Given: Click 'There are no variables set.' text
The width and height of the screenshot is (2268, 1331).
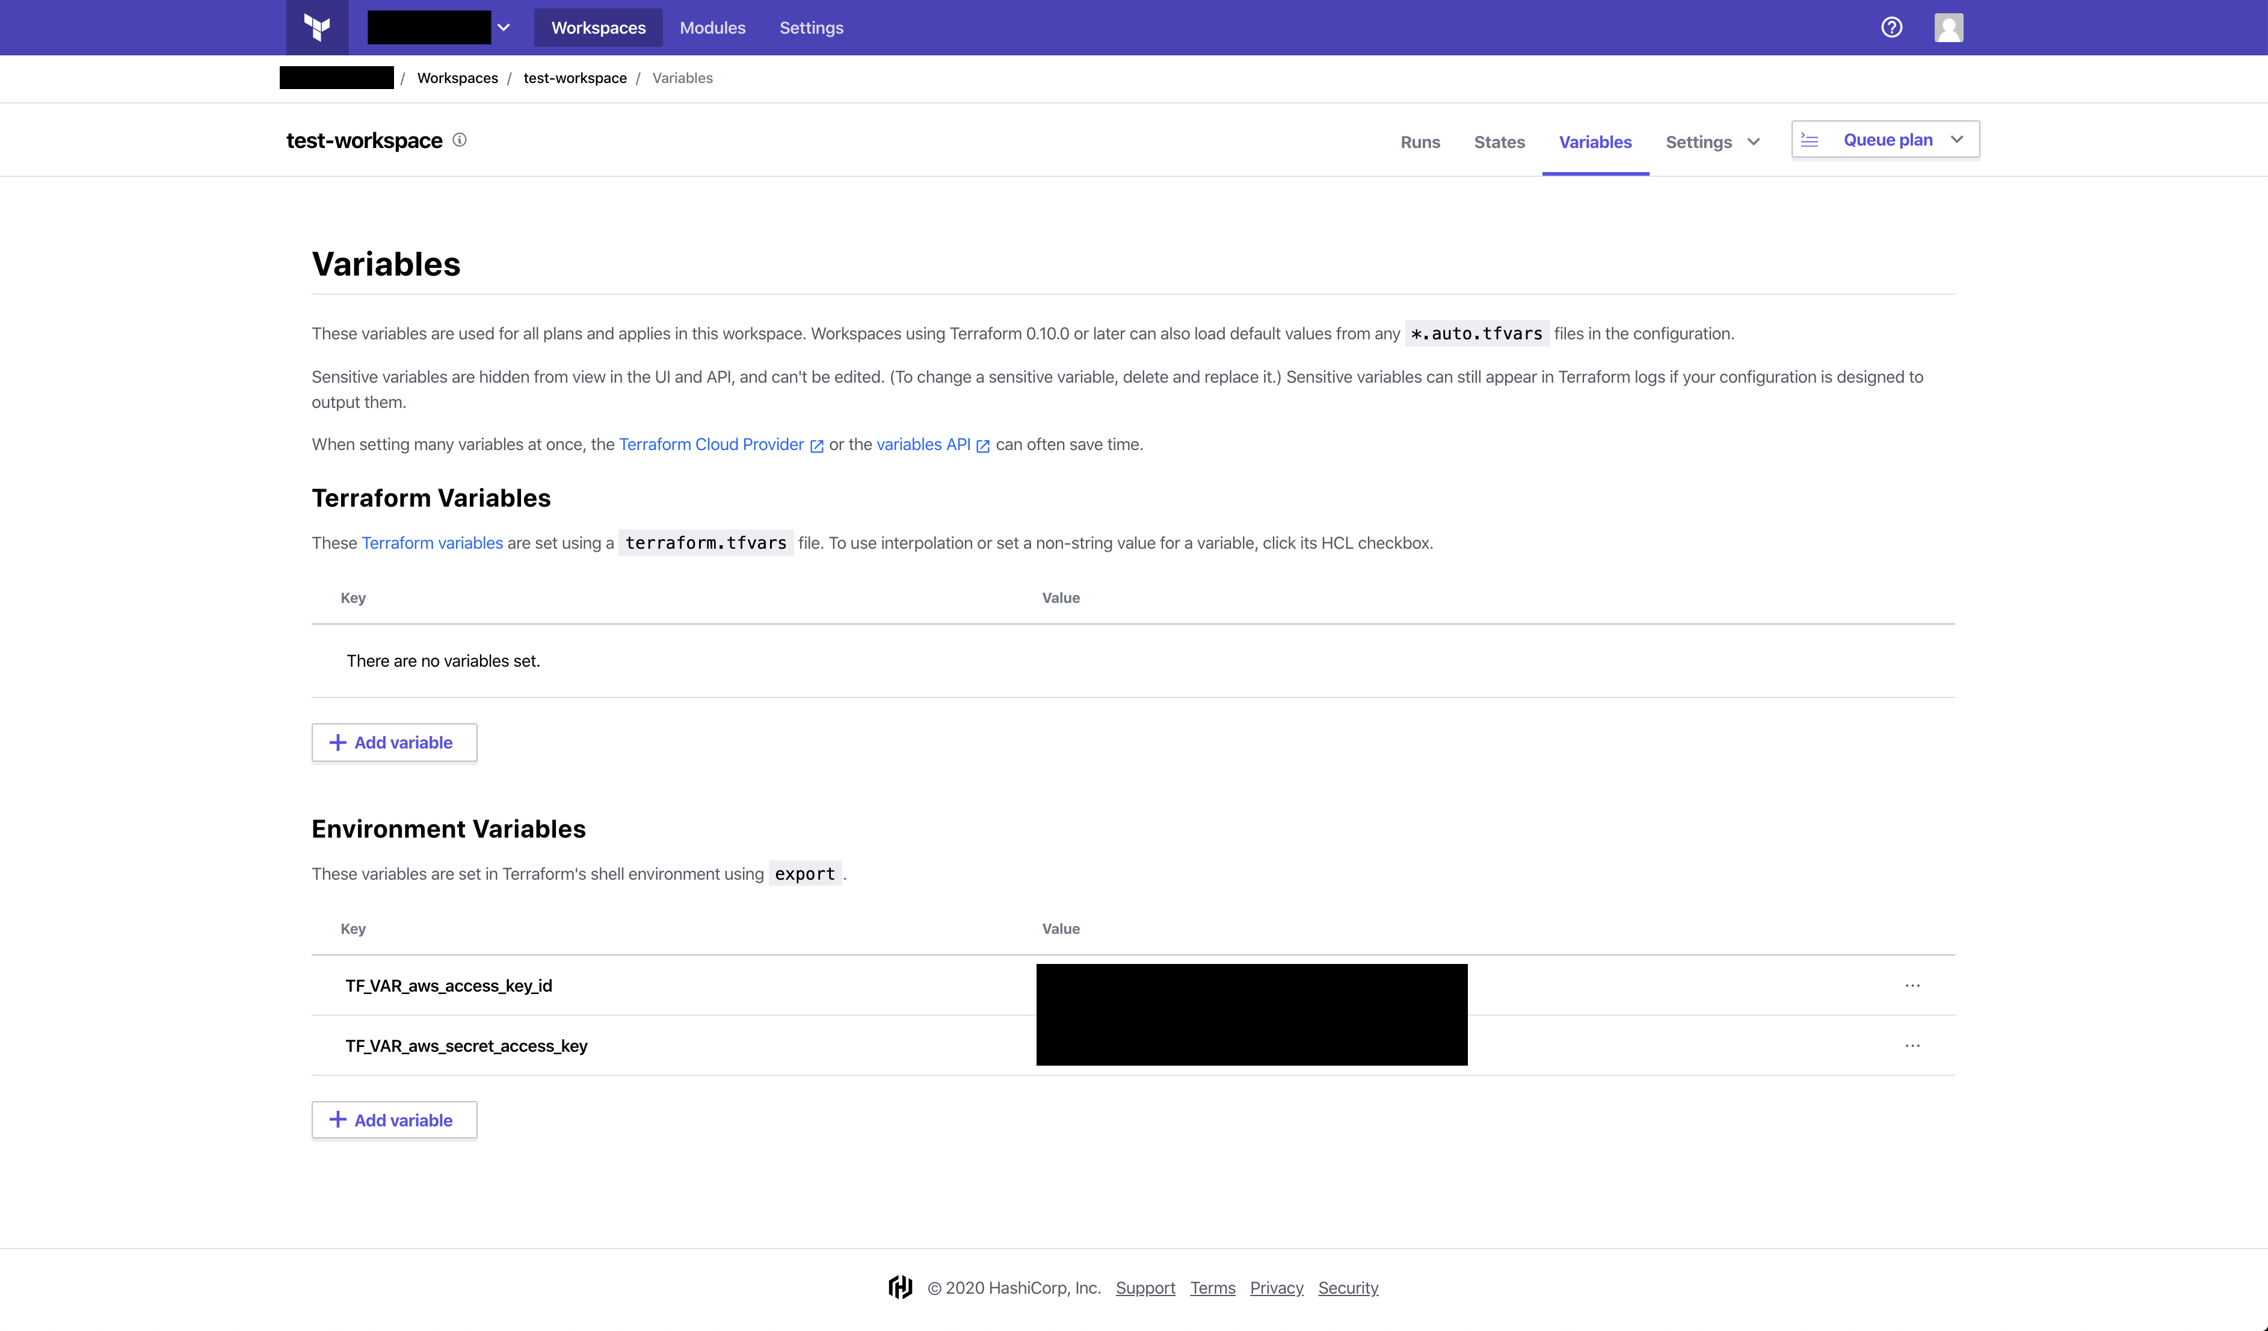Looking at the screenshot, I should click(x=443, y=661).
